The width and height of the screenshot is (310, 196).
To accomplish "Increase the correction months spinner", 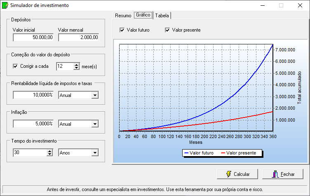I will pos(76,65).
